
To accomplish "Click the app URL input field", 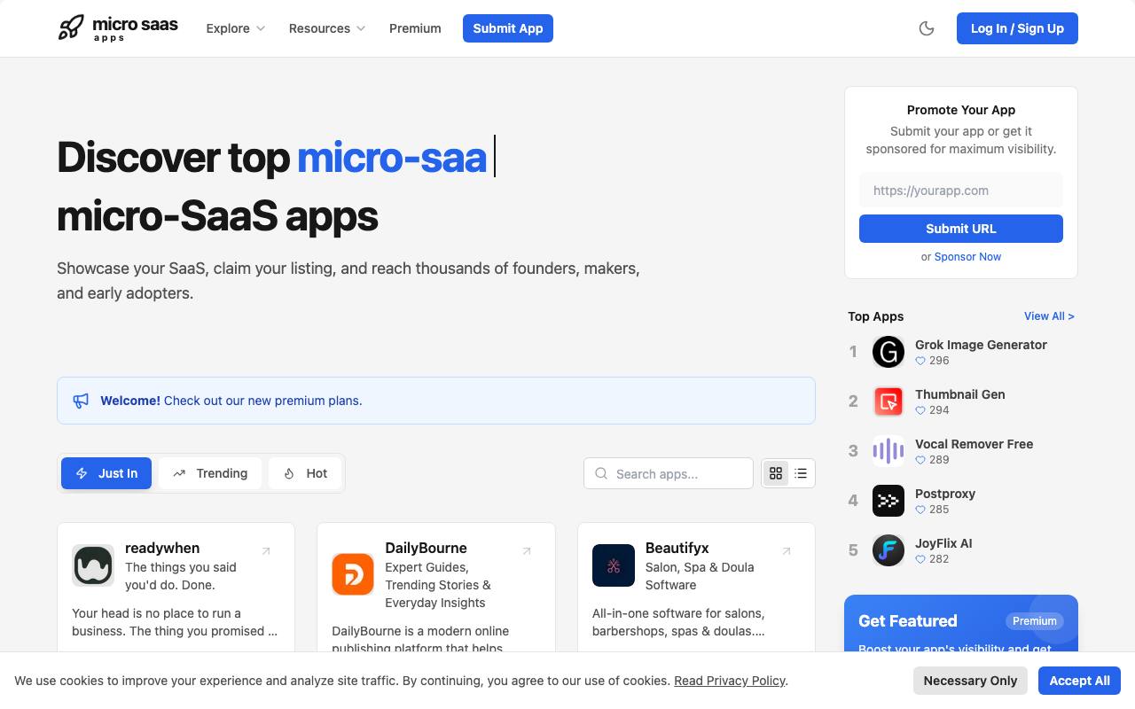I will (x=961, y=191).
